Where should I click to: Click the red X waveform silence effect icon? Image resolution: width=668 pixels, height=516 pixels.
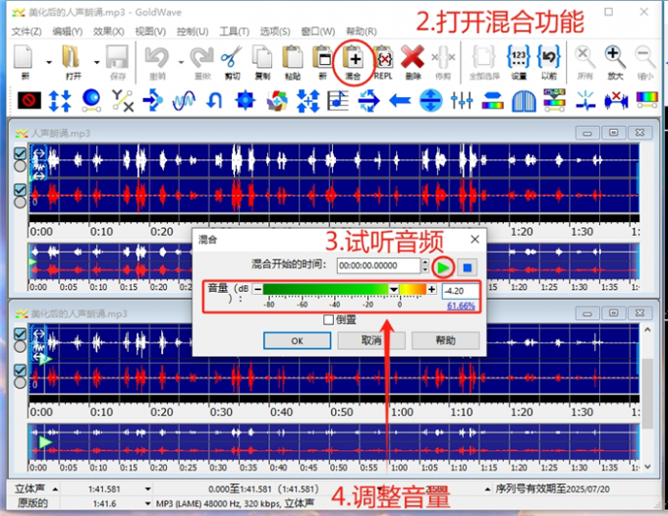616,101
